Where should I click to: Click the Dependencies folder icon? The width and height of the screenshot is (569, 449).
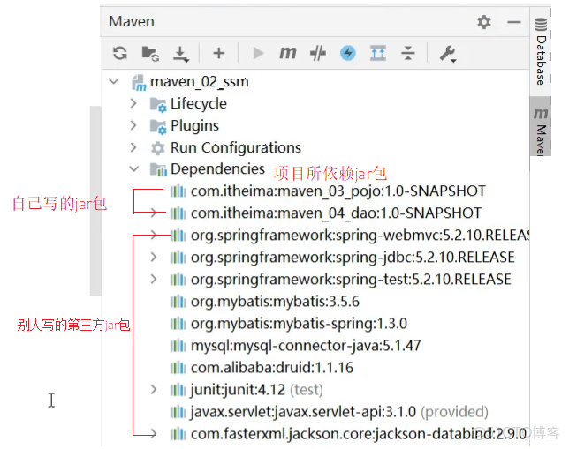pos(158,169)
